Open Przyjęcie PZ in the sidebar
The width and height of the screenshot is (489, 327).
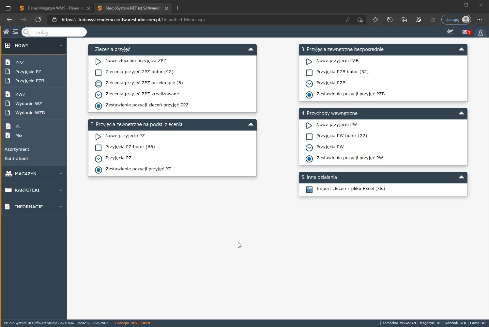tap(28, 71)
